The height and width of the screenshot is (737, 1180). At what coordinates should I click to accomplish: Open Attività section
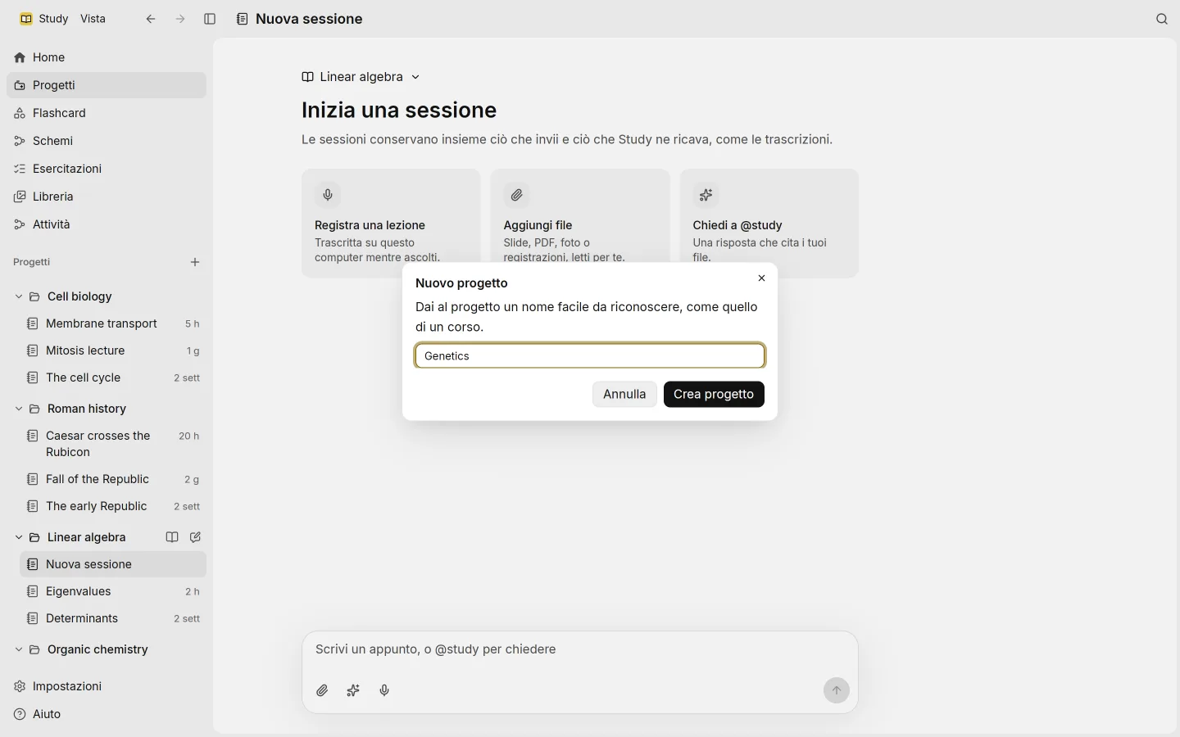click(107, 224)
